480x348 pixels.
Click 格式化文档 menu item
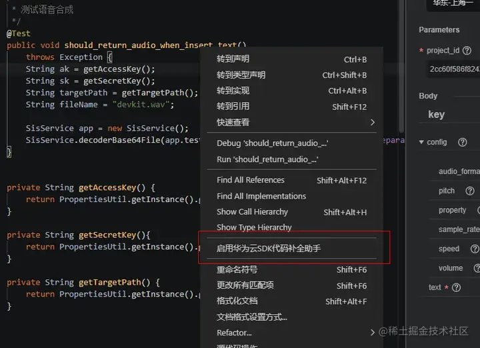[291, 301]
